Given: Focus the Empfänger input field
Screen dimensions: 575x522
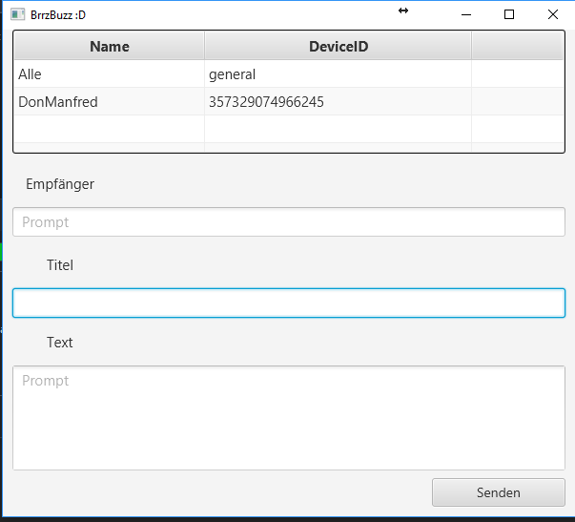Looking at the screenshot, I should click(x=288, y=222).
